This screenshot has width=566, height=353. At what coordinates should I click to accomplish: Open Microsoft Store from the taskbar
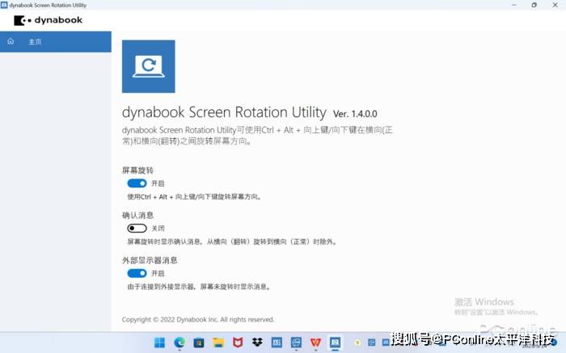click(199, 342)
